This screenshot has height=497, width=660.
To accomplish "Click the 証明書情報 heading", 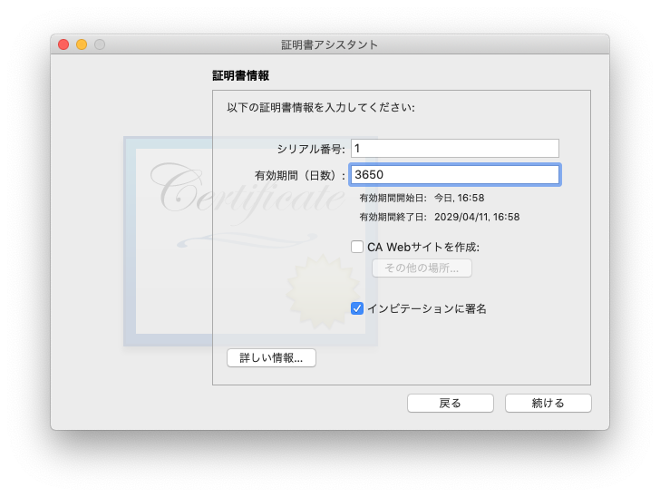I will [x=241, y=76].
